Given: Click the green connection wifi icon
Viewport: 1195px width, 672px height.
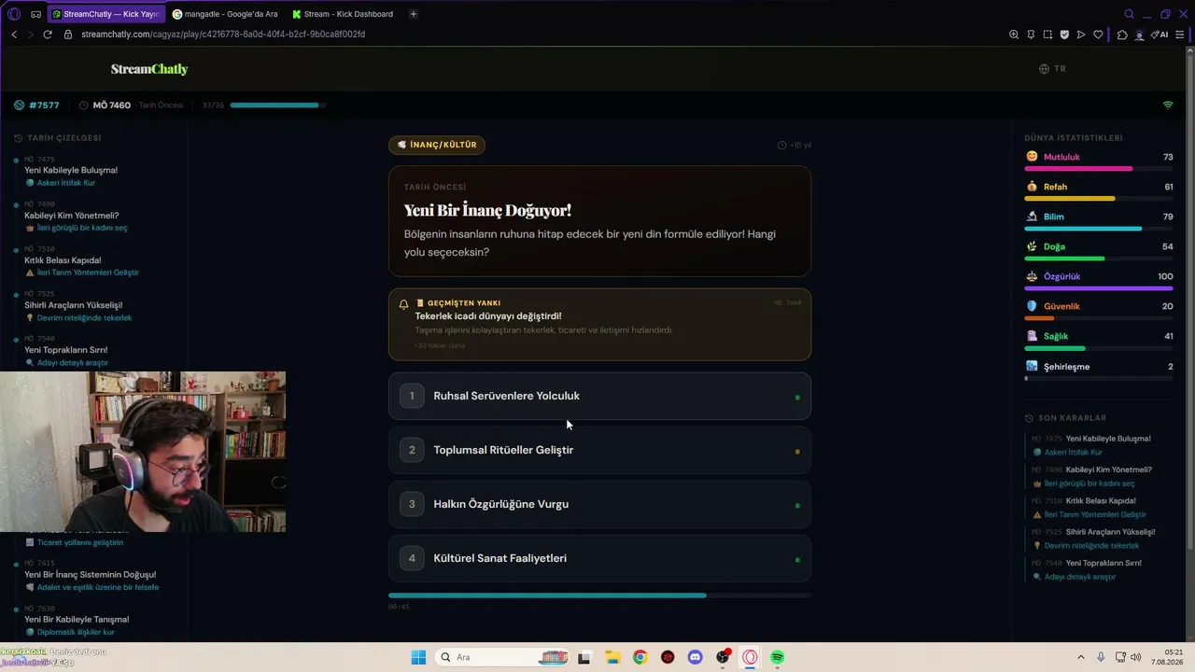Looking at the screenshot, I should click(x=1168, y=105).
